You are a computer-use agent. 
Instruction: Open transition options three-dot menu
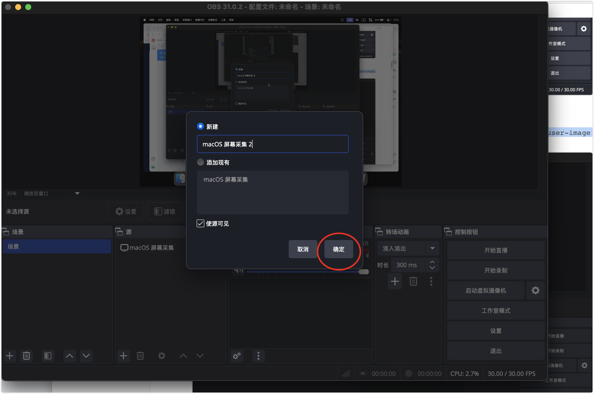pyautogui.click(x=431, y=281)
